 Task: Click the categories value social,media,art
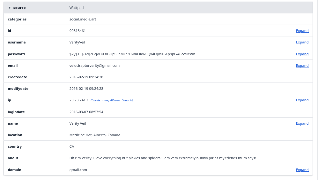click(83, 20)
